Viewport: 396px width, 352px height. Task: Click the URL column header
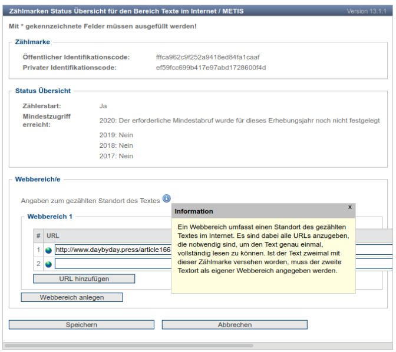tap(53, 236)
